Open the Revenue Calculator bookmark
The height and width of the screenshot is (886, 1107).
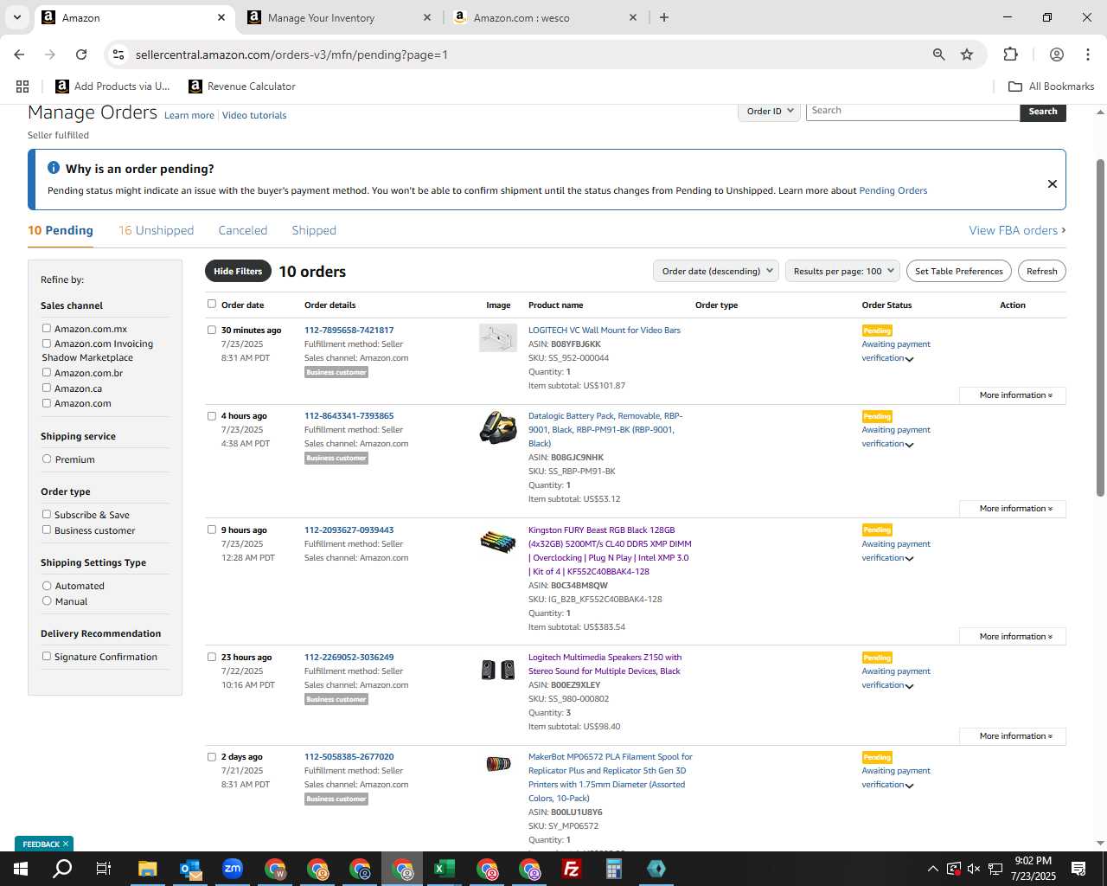coord(242,87)
